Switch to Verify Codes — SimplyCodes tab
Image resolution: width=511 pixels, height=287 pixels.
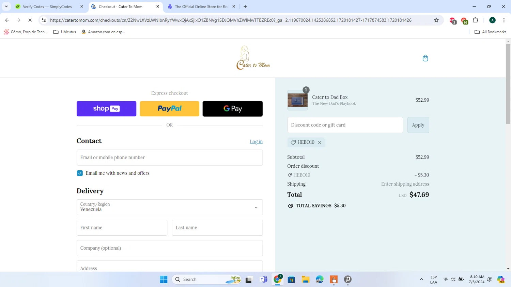47,6
